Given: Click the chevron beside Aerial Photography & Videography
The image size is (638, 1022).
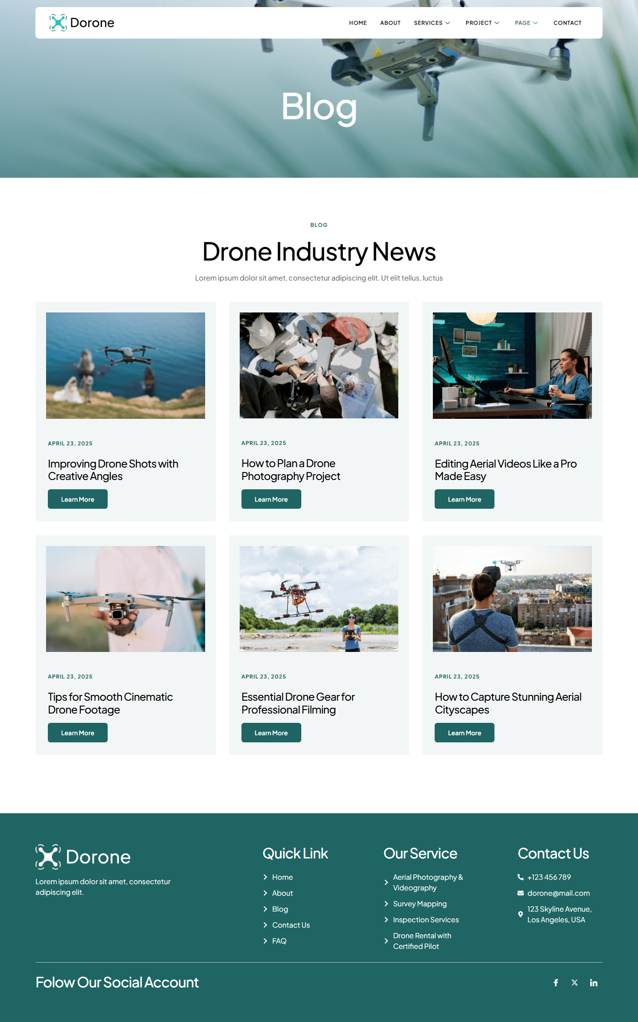Looking at the screenshot, I should pyautogui.click(x=386, y=882).
